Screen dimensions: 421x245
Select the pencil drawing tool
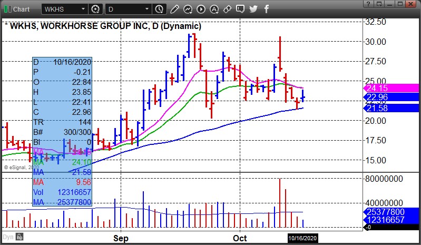point(174,9)
